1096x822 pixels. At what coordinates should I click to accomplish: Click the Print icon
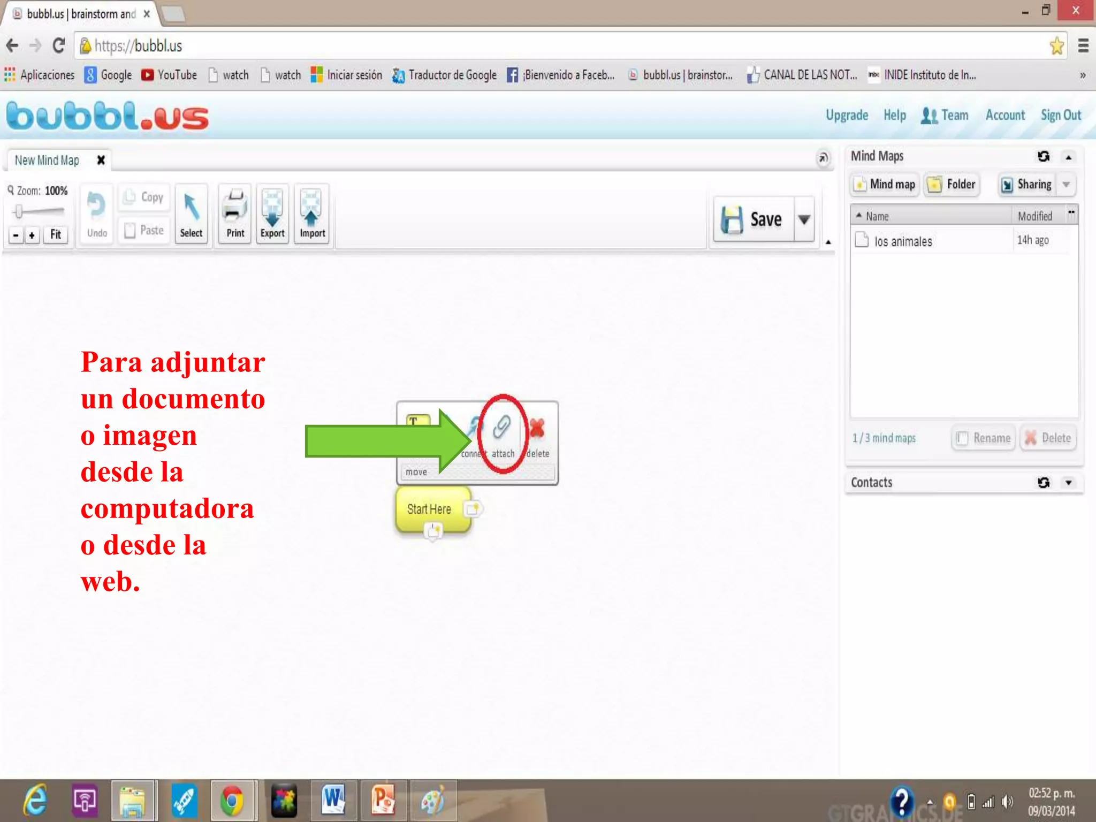[x=235, y=215]
